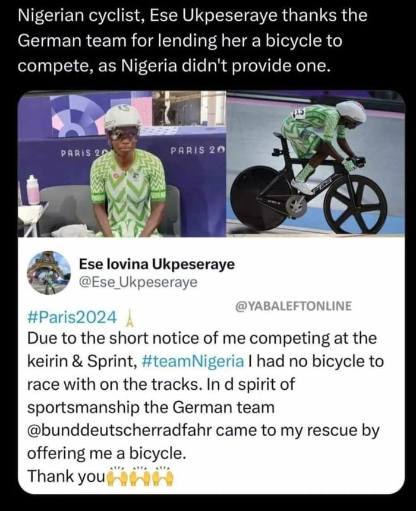Click the last raised hands emoji
Viewport: 416px width, 511px height.
pos(162,476)
